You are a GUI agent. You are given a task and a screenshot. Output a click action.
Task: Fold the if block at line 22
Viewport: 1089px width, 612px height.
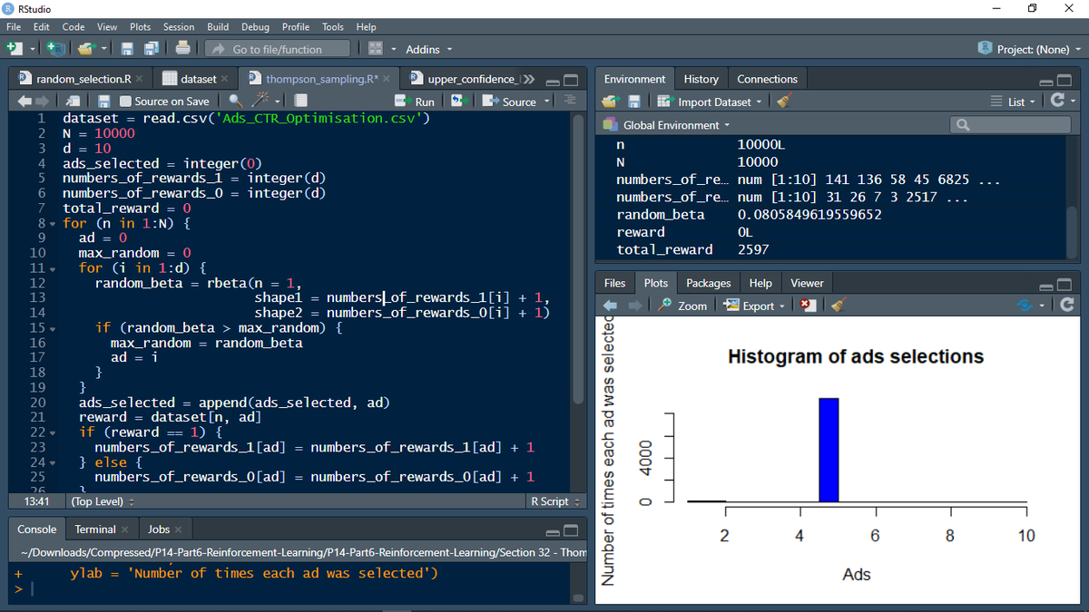54,432
